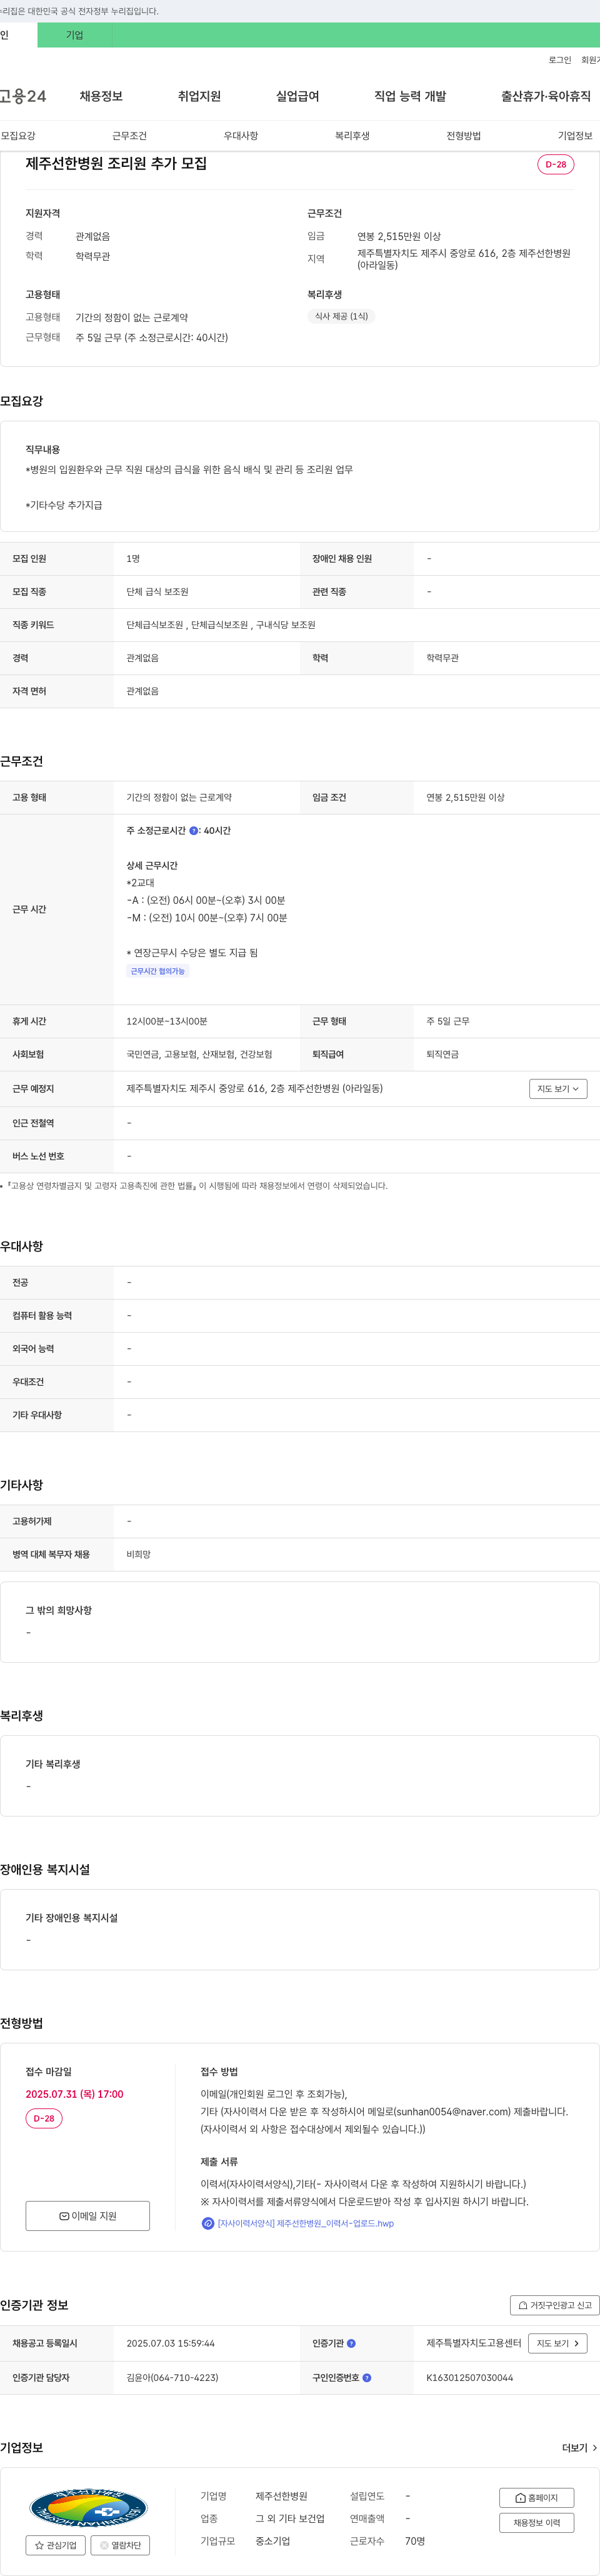The height and width of the screenshot is (2576, 600).
Task: Click the envelope icon on 이메일 지원
Action: (x=64, y=2216)
